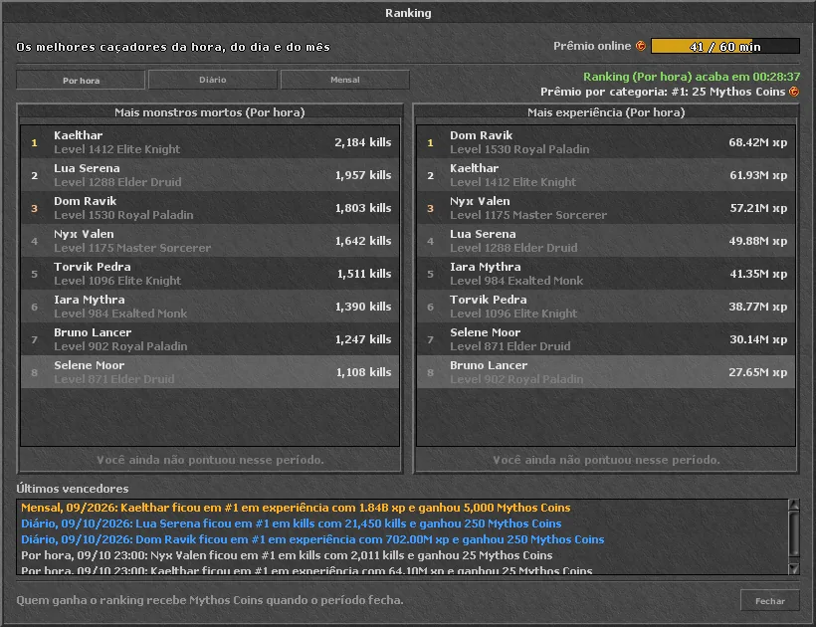
Task: Close the window with the Fechar button
Action: coord(769,601)
